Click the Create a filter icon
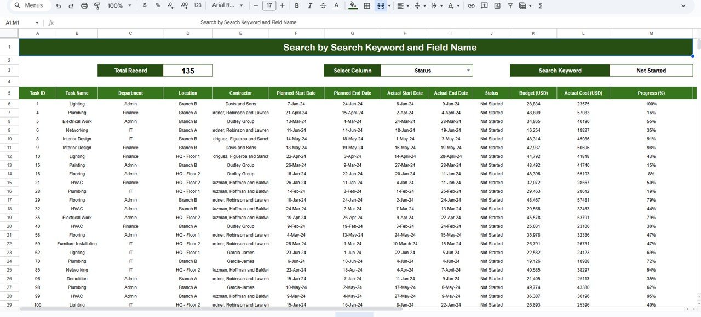Image resolution: width=701 pixels, height=317 pixels. tap(510, 5)
